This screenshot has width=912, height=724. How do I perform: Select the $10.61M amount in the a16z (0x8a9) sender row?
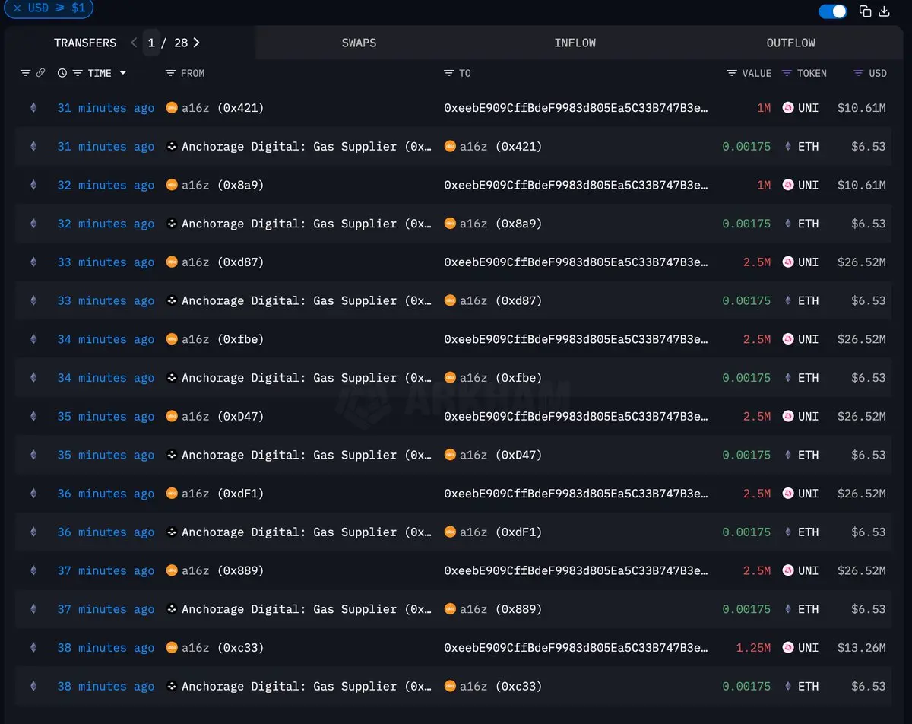862,185
